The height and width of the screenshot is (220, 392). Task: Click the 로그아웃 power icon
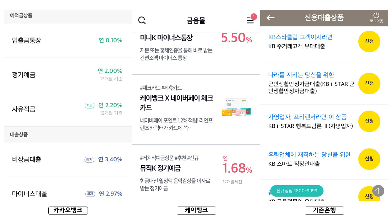pos(376,15)
